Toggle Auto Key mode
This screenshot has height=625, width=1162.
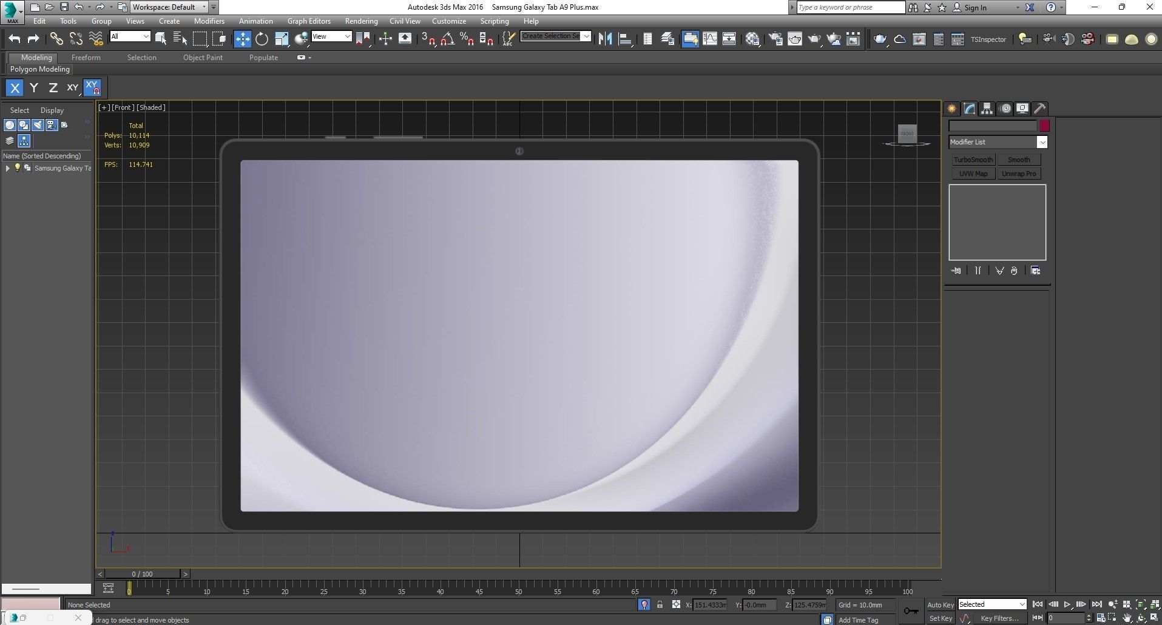pyautogui.click(x=940, y=605)
